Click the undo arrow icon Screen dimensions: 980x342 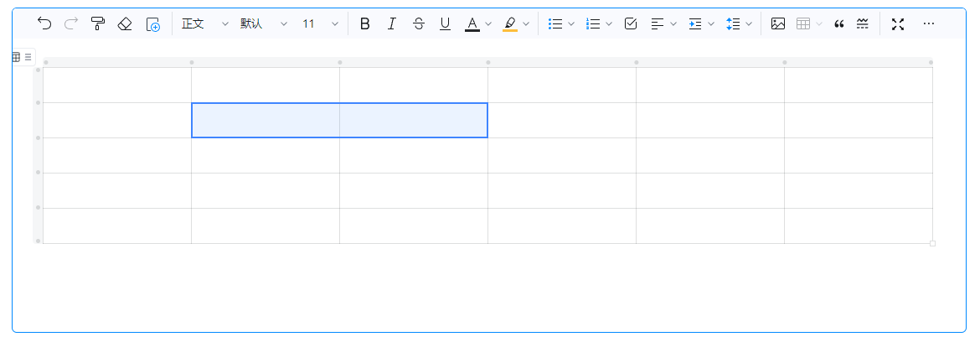click(44, 23)
